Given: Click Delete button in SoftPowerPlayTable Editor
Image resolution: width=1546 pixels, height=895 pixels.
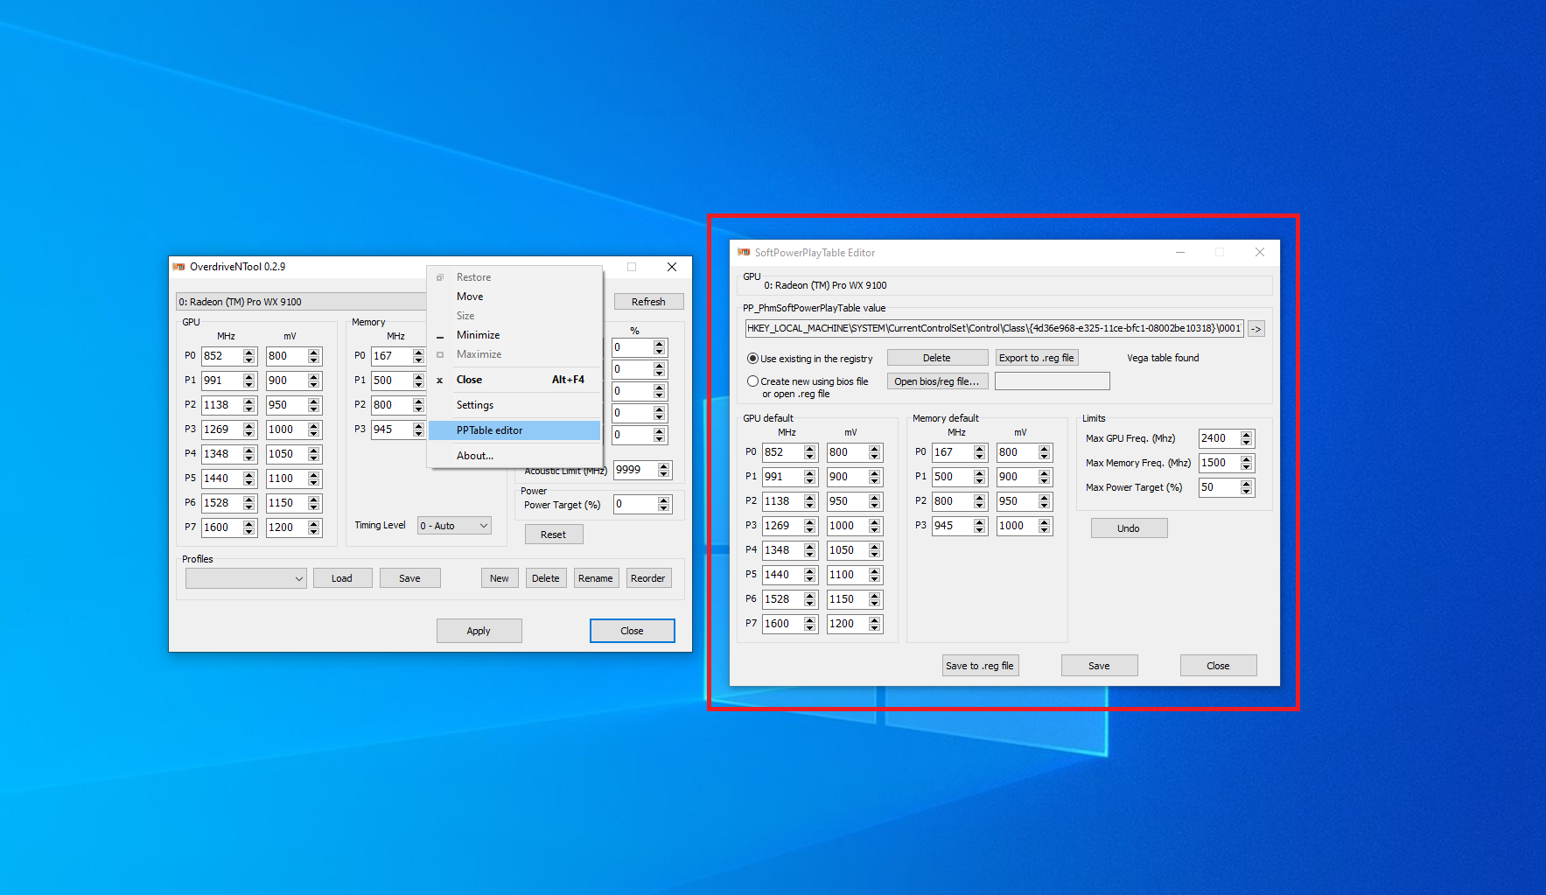Looking at the screenshot, I should (x=937, y=358).
